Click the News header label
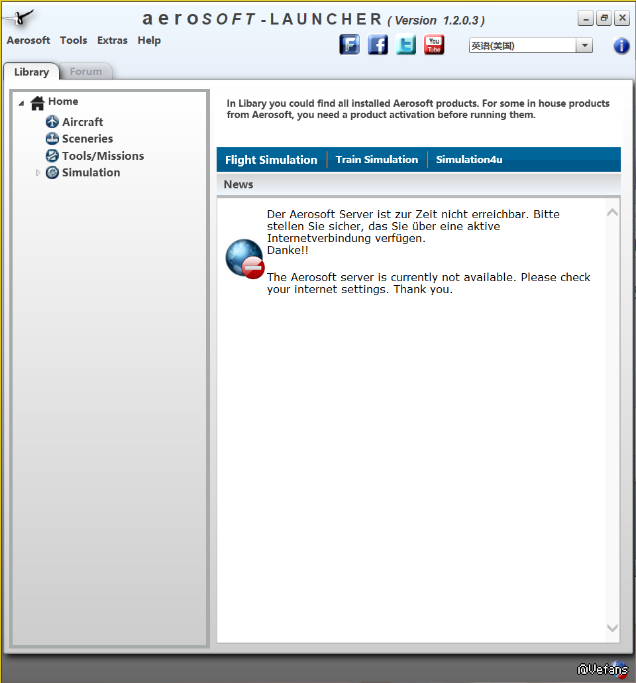The width and height of the screenshot is (636, 683). tap(238, 184)
